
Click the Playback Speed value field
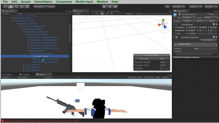tap(165, 62)
